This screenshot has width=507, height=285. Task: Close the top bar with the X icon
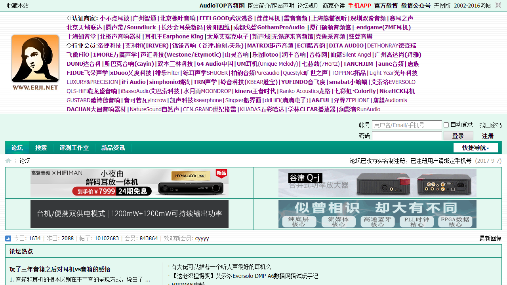point(498,5)
